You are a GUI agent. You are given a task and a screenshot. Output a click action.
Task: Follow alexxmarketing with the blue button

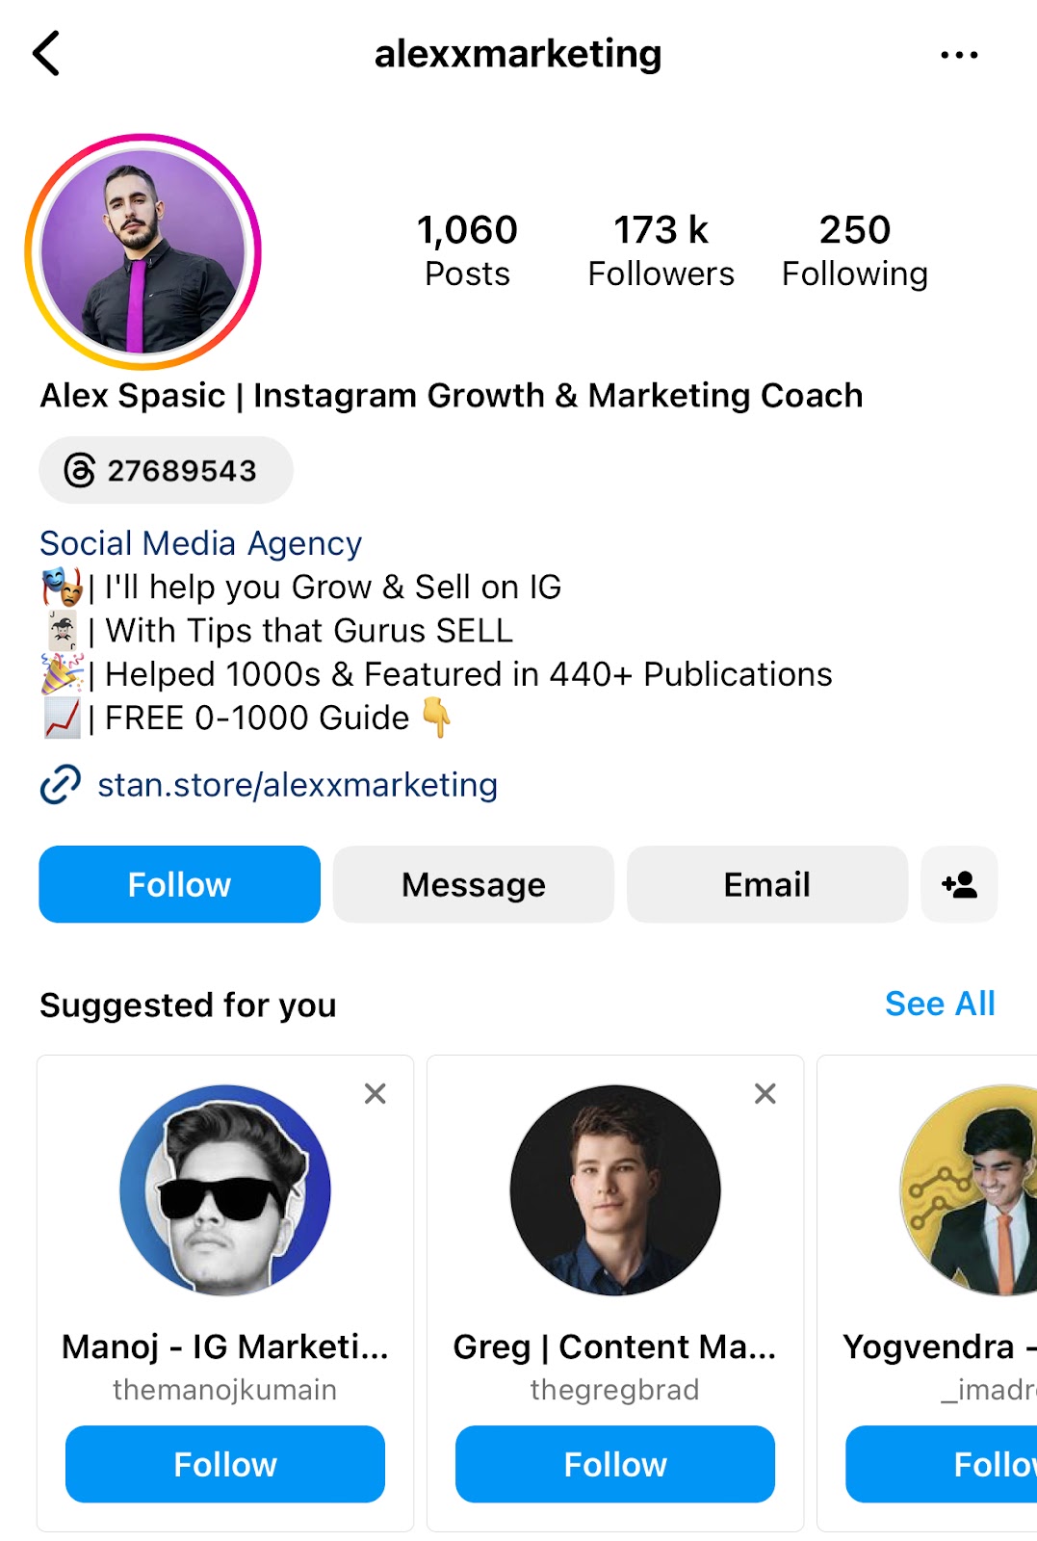[x=179, y=884]
